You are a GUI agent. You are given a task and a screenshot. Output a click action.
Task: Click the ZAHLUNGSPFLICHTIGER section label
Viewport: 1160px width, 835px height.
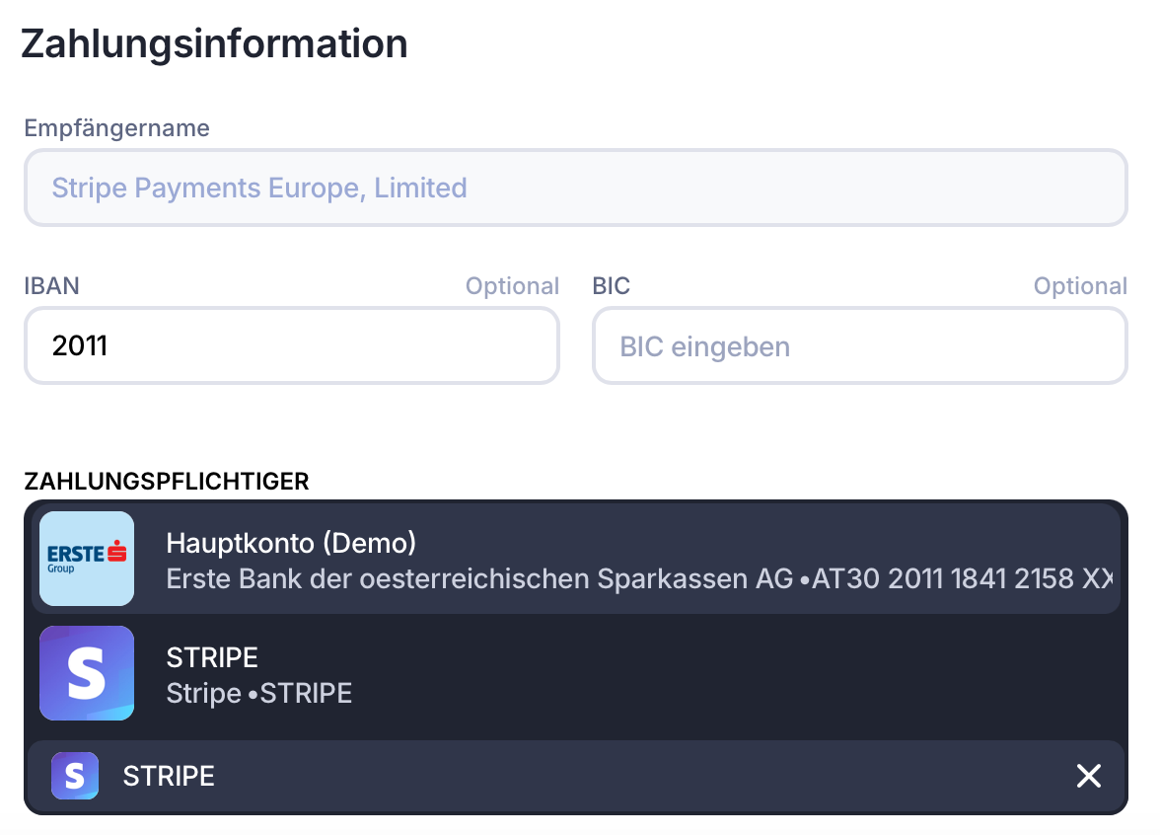click(x=166, y=481)
